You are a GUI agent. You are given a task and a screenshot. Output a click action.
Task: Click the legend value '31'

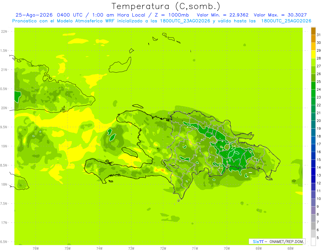(x=319, y=35)
